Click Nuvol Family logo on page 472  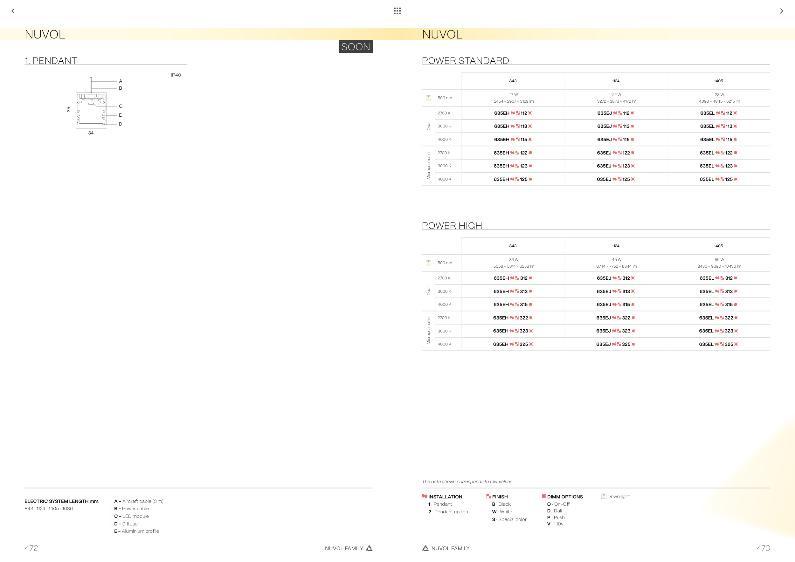click(x=369, y=548)
